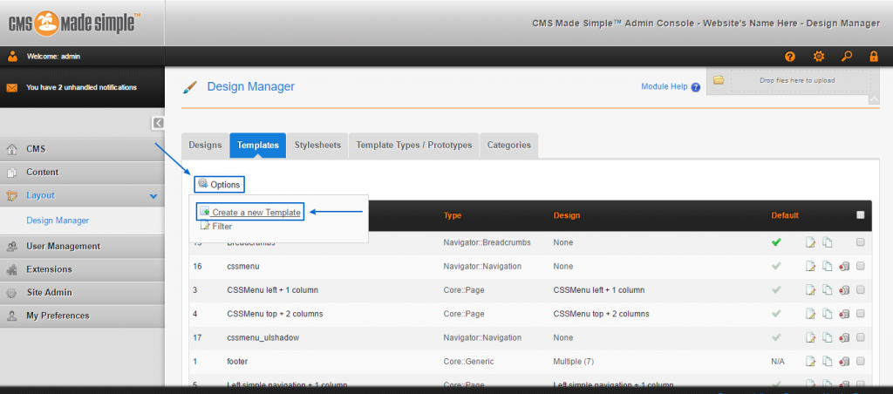893x394 pixels.
Task: Click Create a new Template link
Action: click(250, 213)
